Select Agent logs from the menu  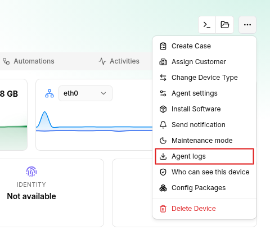coord(204,156)
